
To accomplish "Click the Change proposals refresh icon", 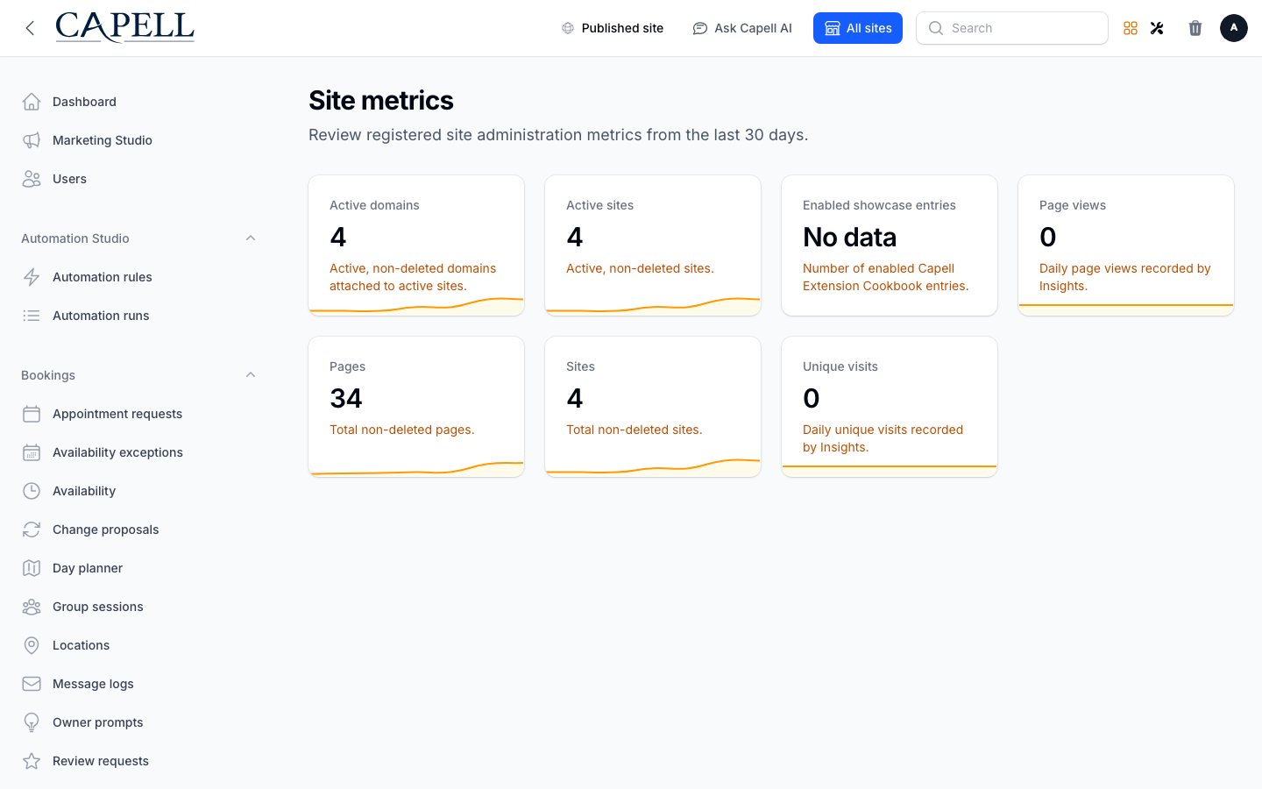I will click(x=32, y=530).
